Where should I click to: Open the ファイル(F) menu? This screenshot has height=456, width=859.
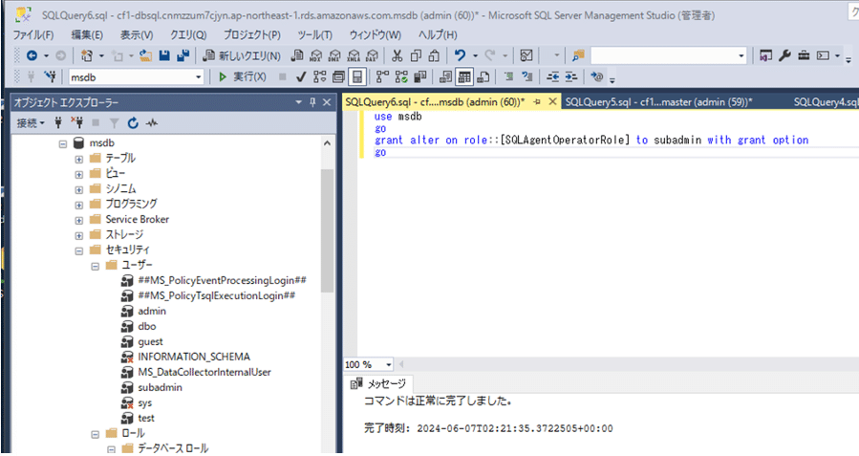coord(33,35)
